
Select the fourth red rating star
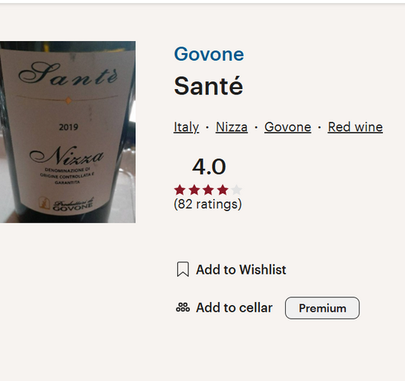click(x=223, y=190)
